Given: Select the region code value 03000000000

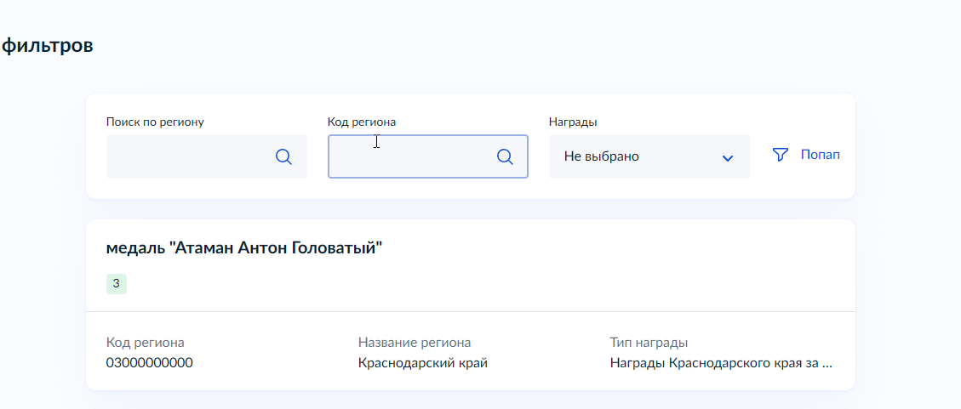Looking at the screenshot, I should coord(150,363).
